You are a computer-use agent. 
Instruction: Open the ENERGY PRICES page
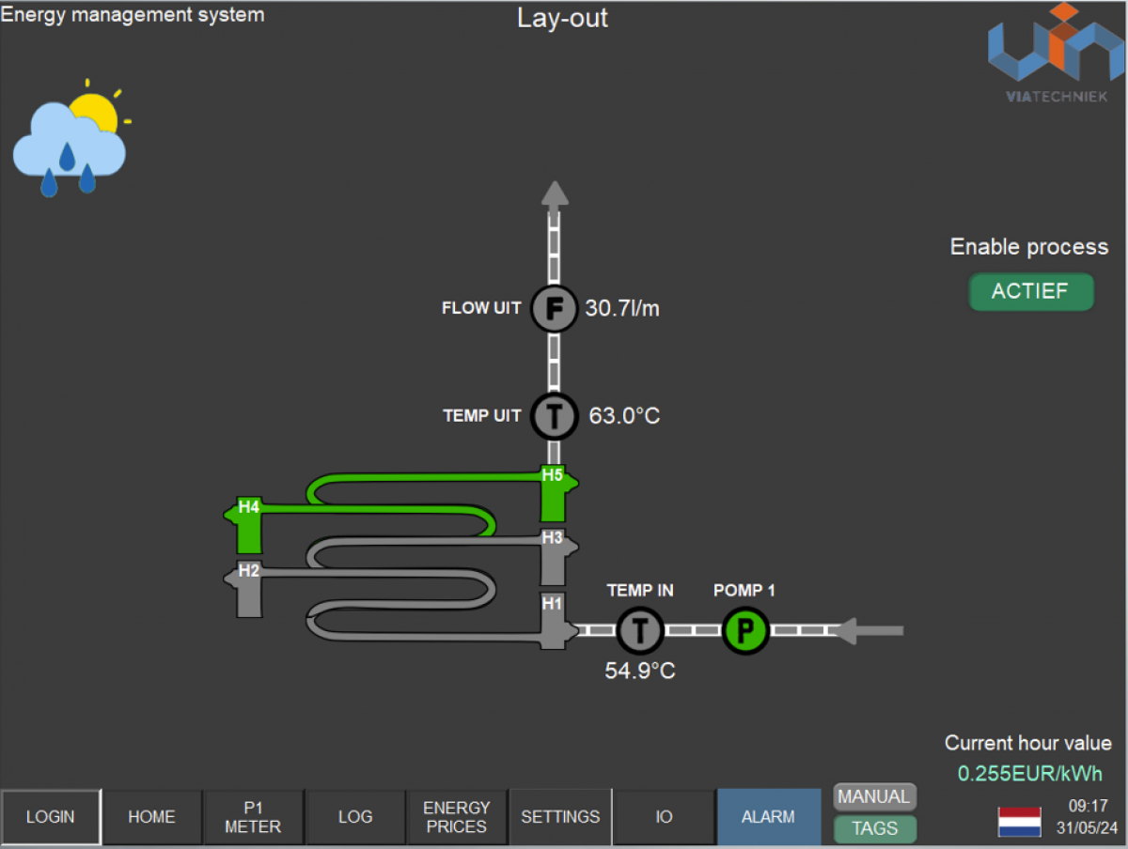coord(457,817)
